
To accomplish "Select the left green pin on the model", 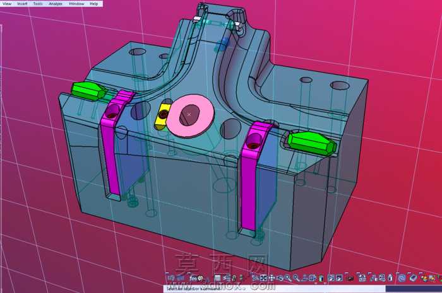I will [x=88, y=91].
